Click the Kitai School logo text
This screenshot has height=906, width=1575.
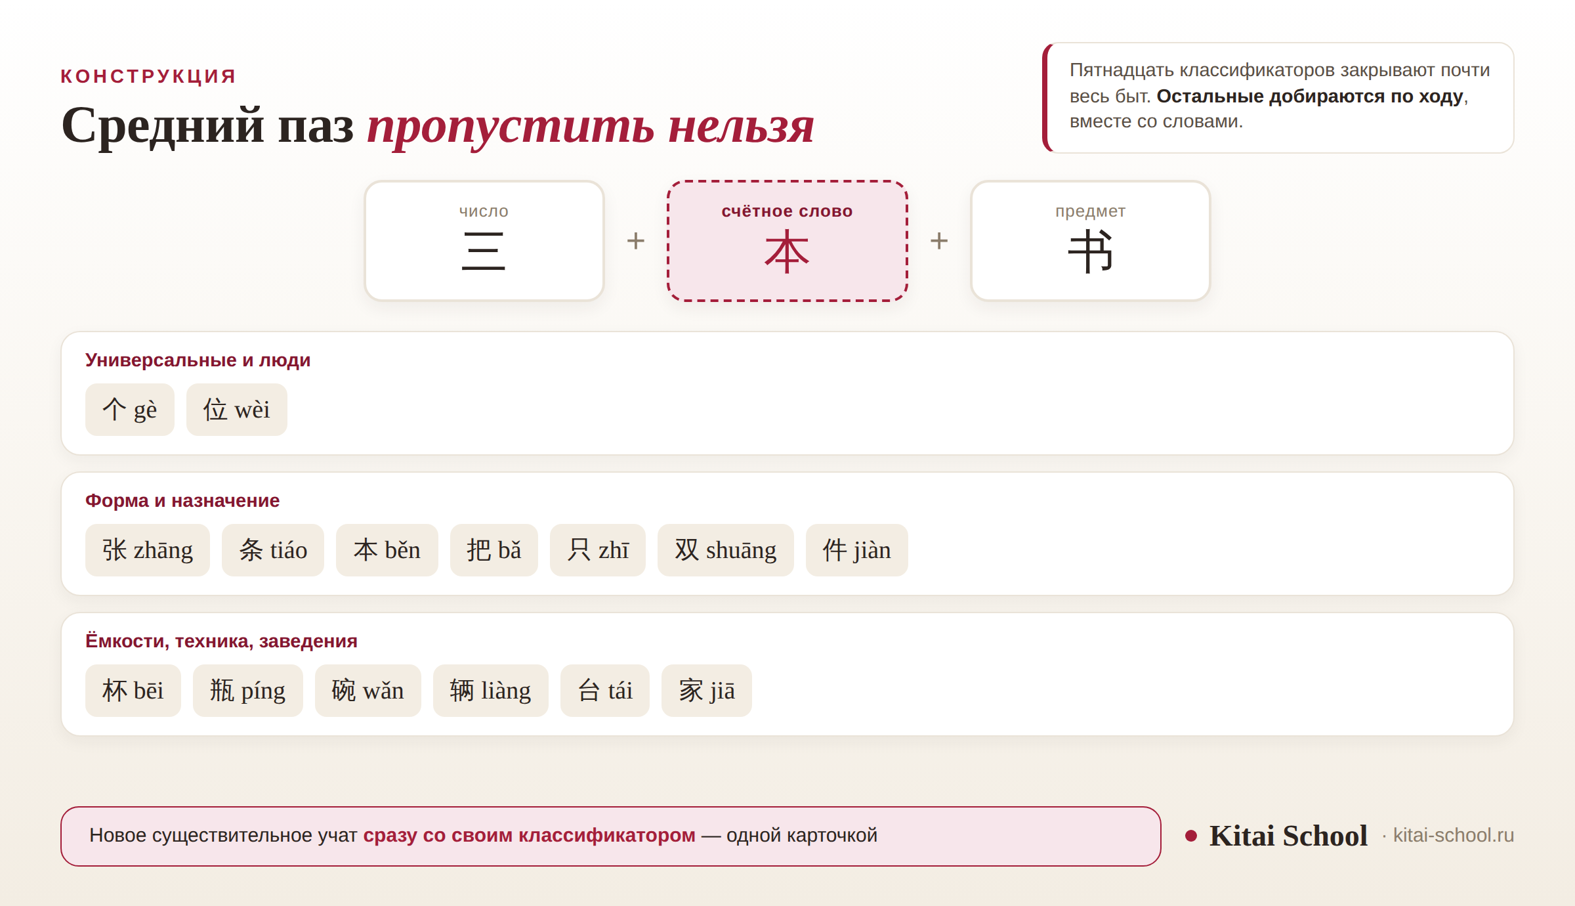pos(1288,836)
